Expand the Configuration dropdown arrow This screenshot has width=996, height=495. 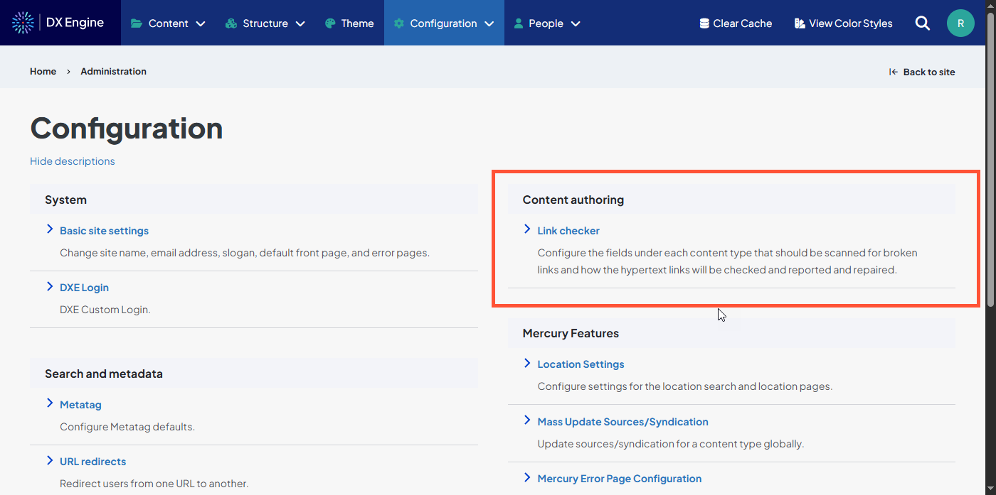489,23
